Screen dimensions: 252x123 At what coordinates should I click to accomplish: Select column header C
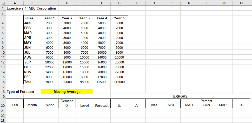point(50,3)
